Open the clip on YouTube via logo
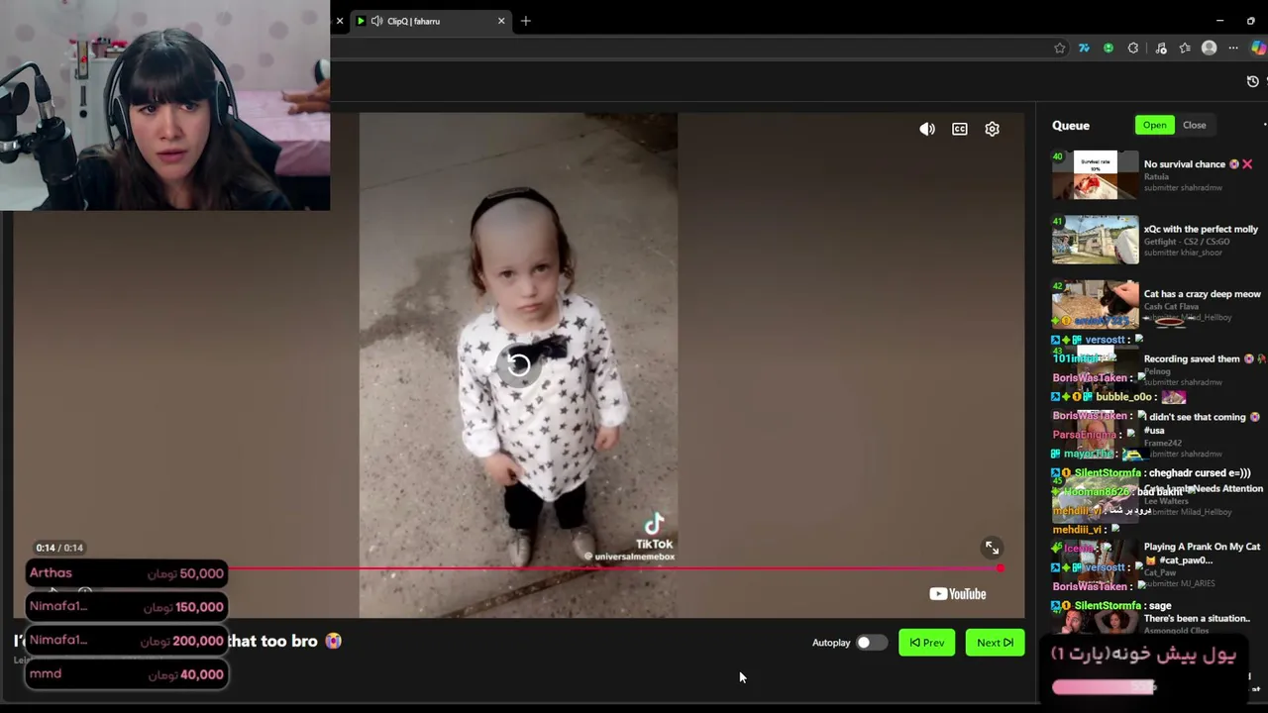This screenshot has width=1268, height=713. click(x=958, y=594)
